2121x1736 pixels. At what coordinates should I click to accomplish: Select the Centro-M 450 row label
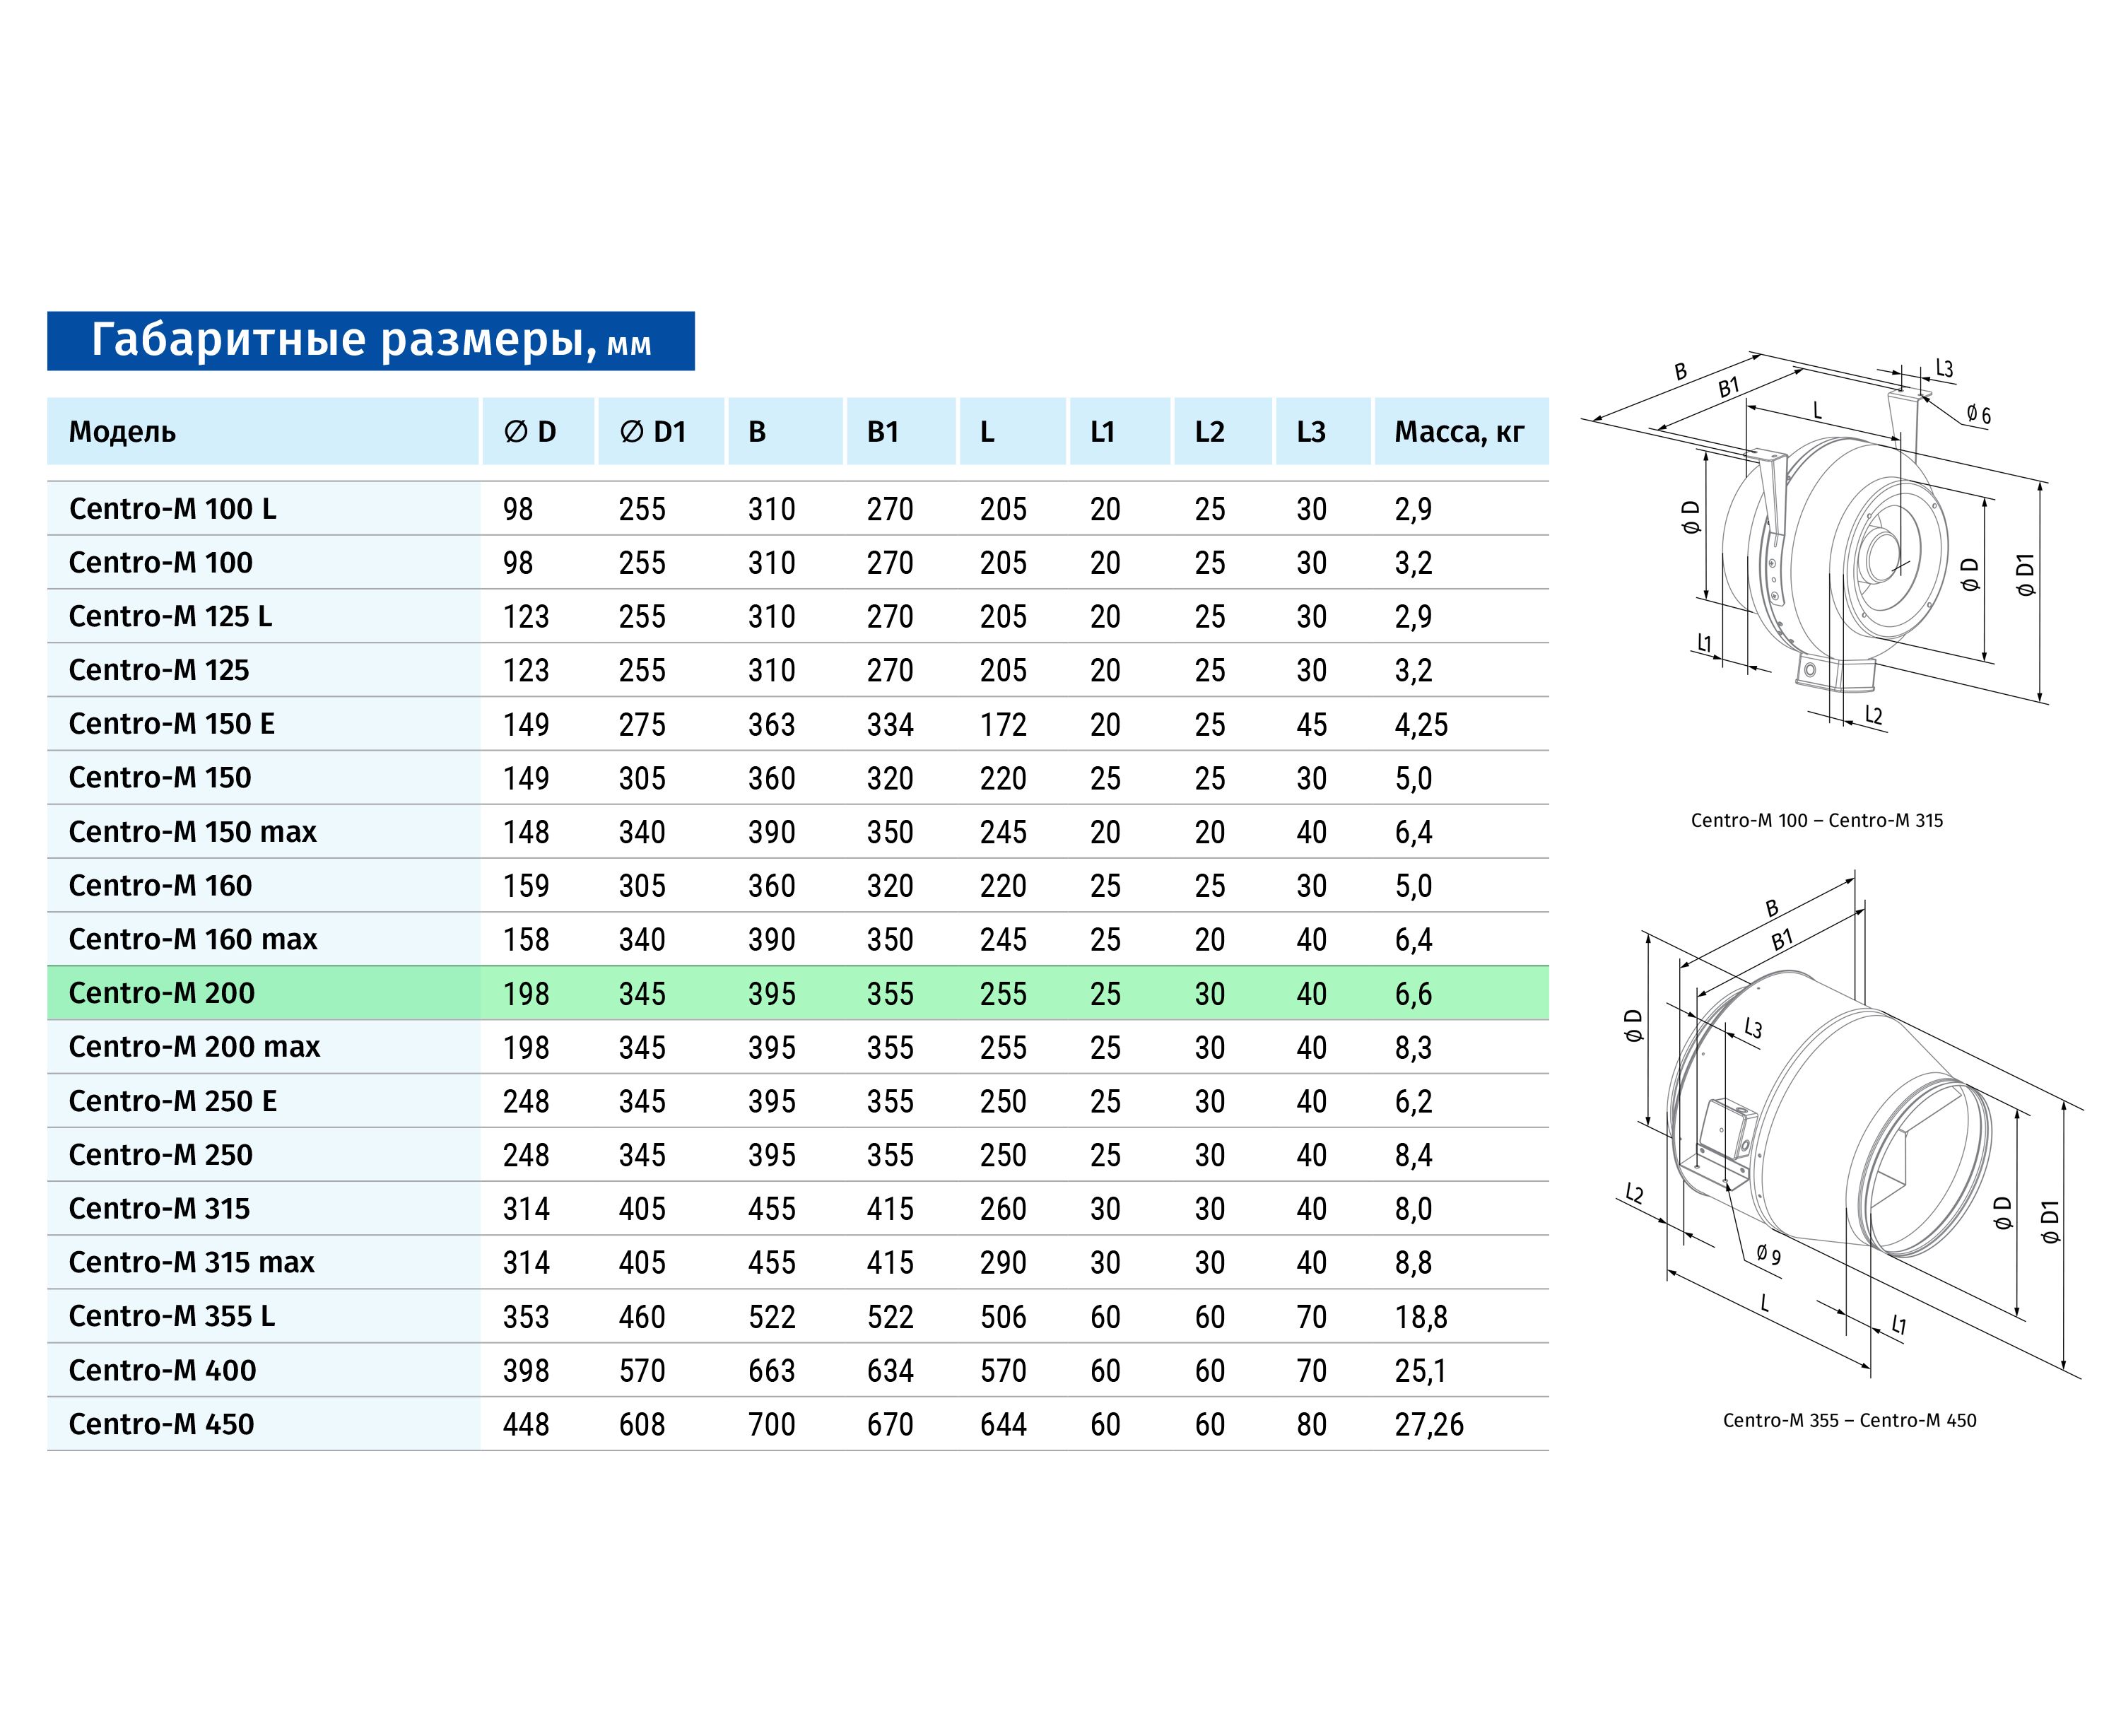(x=161, y=1424)
